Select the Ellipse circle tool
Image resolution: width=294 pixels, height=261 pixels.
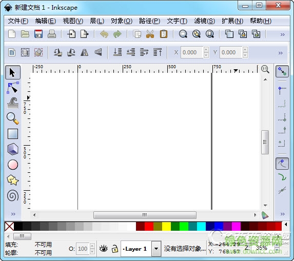13,165
